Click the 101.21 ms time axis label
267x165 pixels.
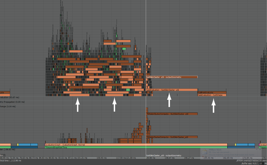82,158
